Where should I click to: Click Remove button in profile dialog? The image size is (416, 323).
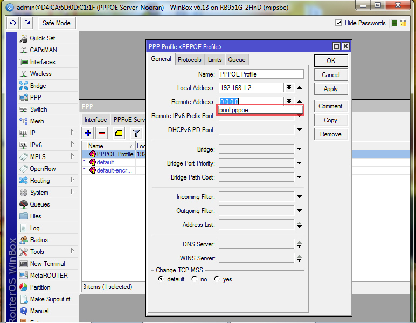[331, 134]
